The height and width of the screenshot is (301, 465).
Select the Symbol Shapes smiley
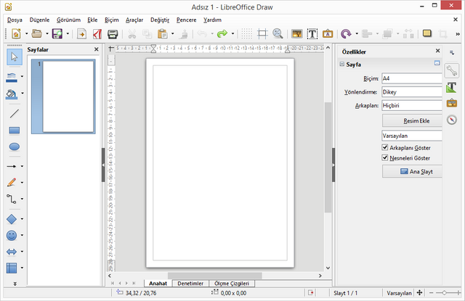point(12,236)
